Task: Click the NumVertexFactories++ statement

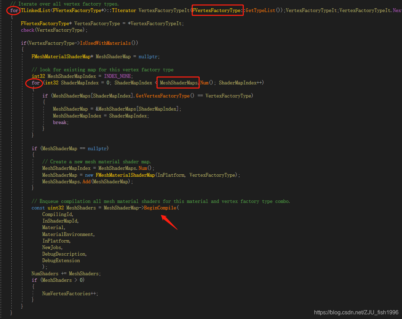Action: tap(70, 294)
